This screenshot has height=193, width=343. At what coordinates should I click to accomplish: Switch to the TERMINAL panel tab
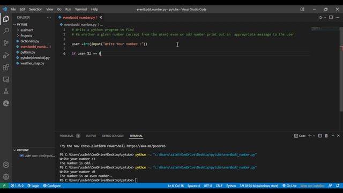[136, 136]
